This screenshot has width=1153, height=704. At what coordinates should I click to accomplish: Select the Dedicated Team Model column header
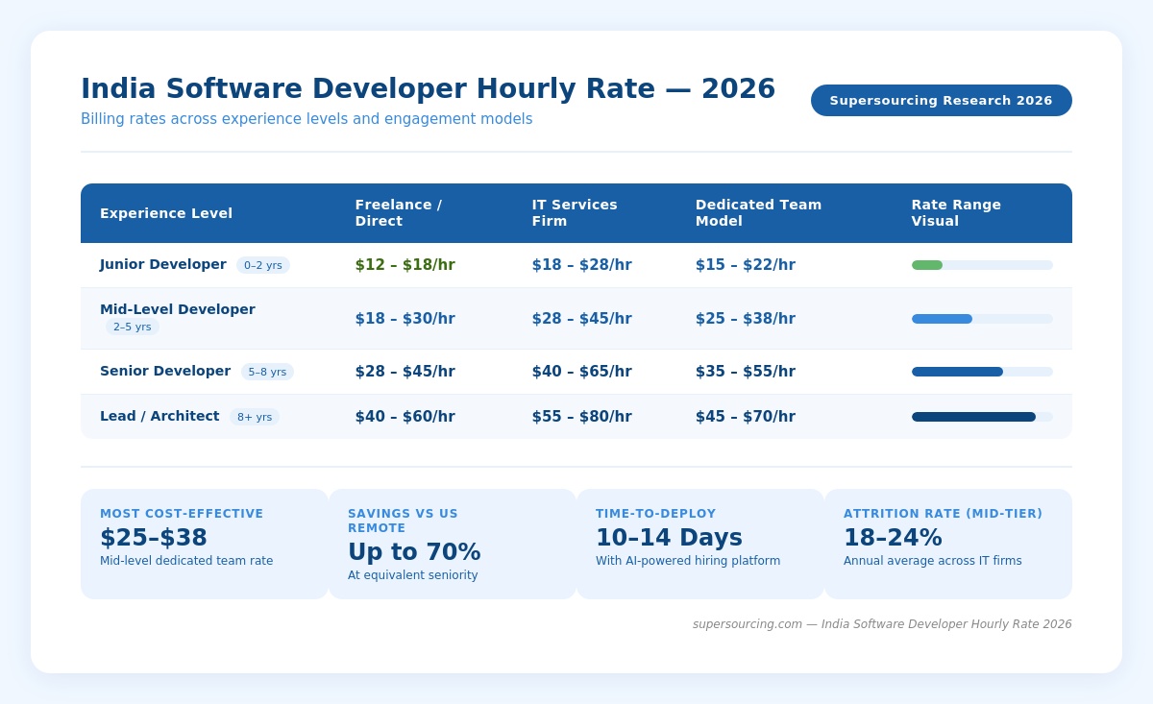(759, 213)
